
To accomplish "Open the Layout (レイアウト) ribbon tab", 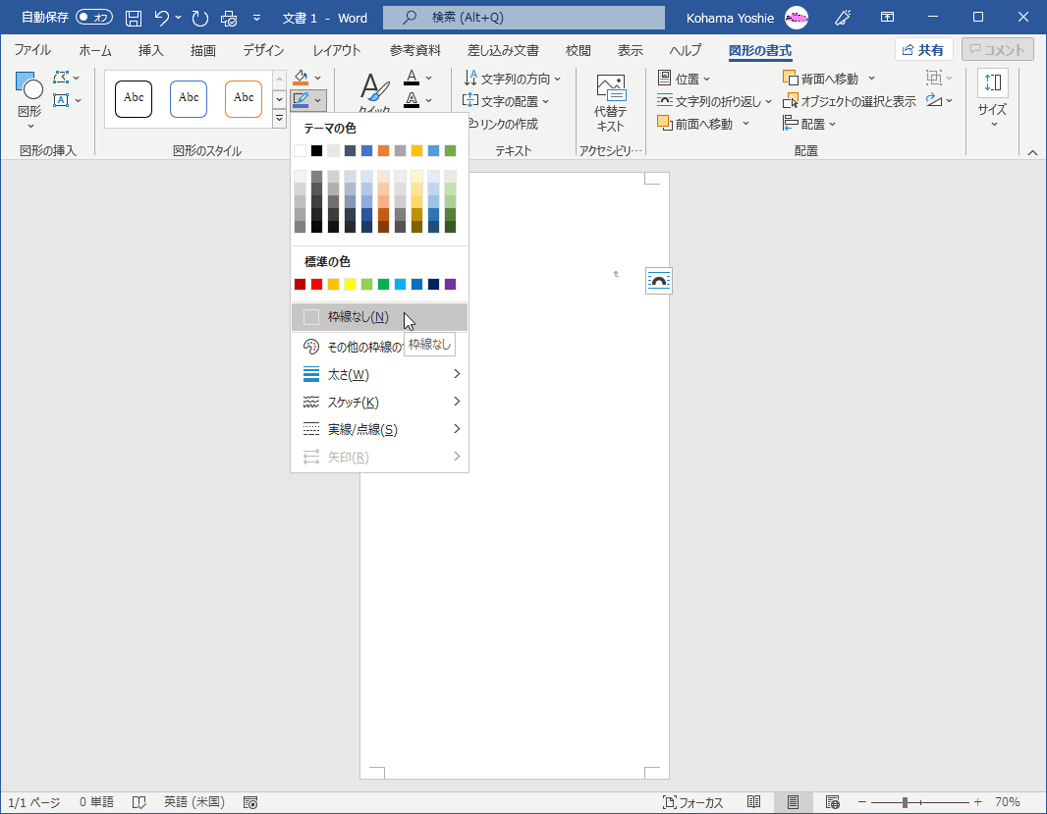I will (x=336, y=50).
